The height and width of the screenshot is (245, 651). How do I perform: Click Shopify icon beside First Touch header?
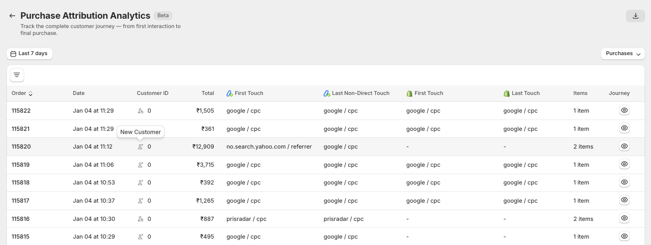pyautogui.click(x=409, y=93)
